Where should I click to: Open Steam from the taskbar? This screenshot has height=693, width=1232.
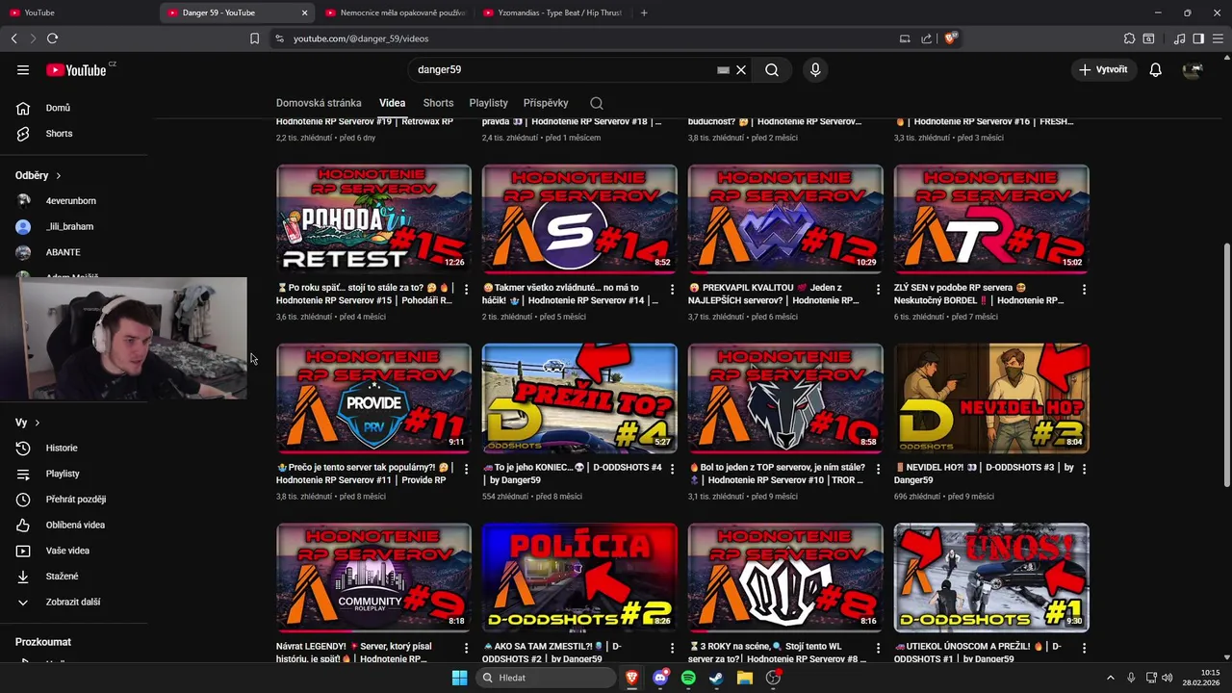coord(716,678)
